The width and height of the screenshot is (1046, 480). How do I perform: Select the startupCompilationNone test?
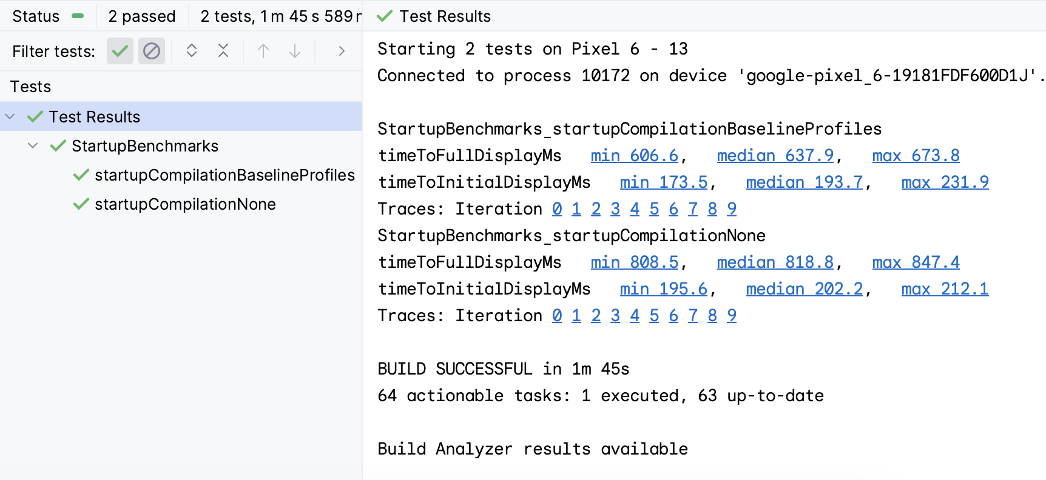[185, 204]
